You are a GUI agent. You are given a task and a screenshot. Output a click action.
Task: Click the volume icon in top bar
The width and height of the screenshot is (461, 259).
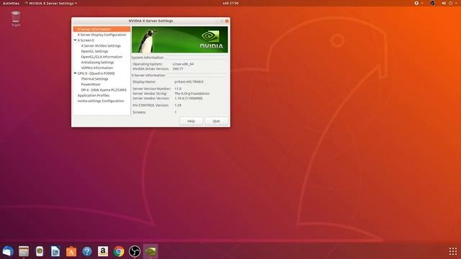pyautogui.click(x=444, y=3)
